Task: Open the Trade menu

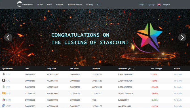Action: 49,5
